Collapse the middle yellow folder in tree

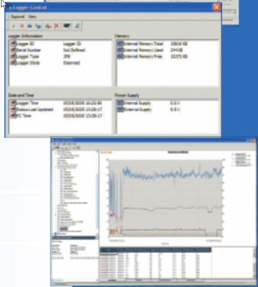click(56, 167)
